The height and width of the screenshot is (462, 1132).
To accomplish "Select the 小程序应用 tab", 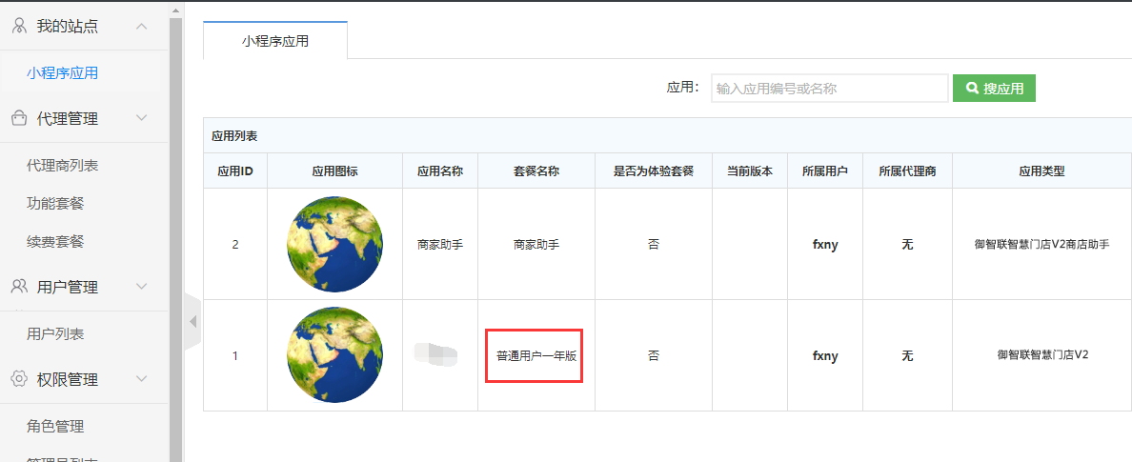I will point(275,41).
